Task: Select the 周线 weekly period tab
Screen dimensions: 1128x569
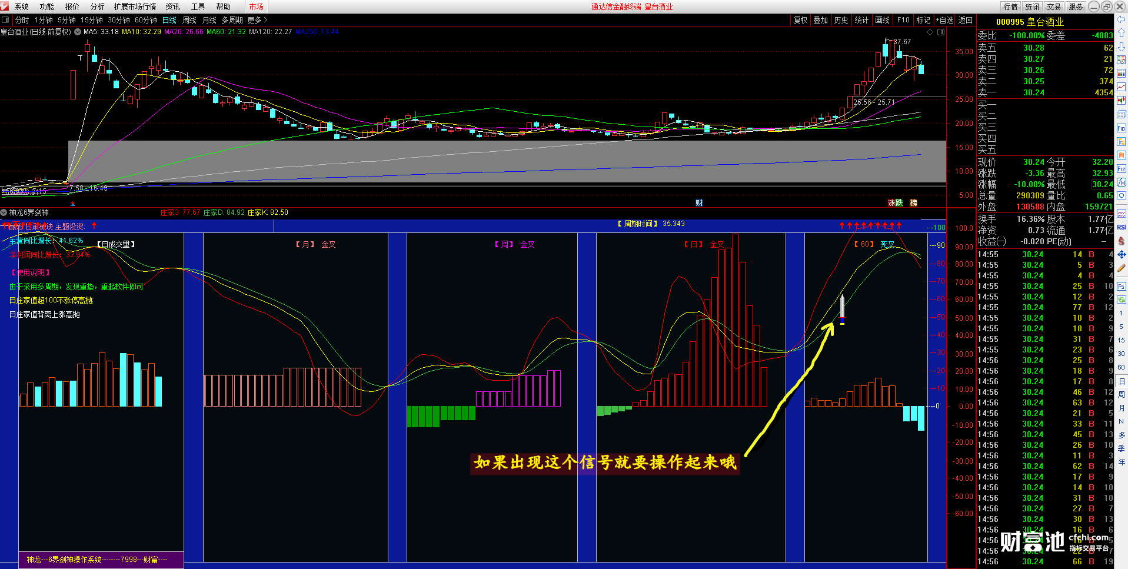Action: [189, 20]
